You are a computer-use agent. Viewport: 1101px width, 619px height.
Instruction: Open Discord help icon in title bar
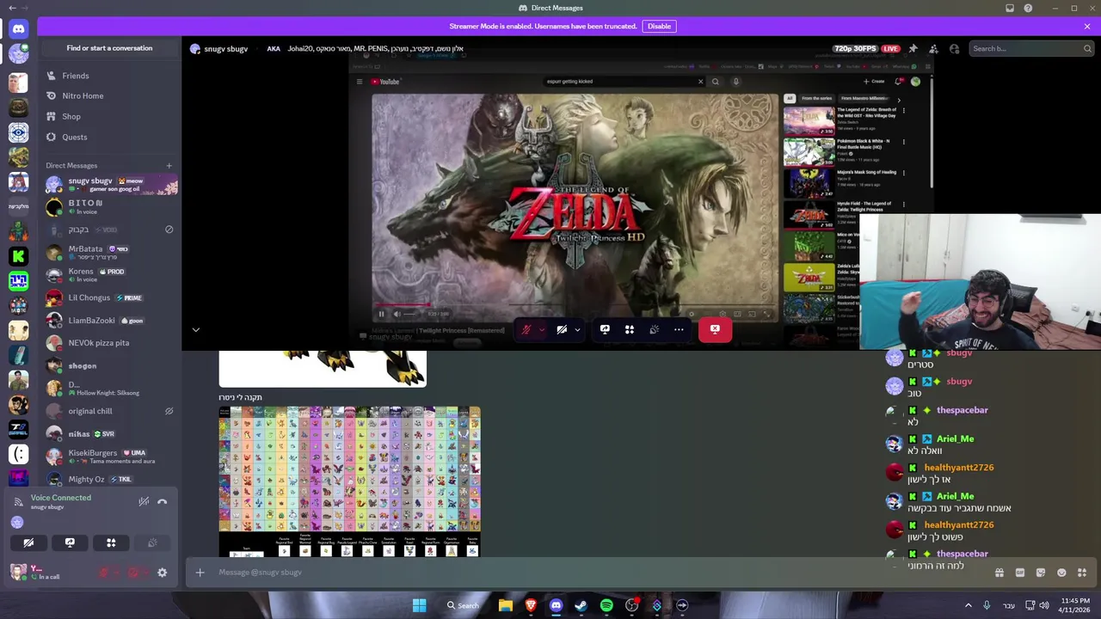[x=1028, y=8]
